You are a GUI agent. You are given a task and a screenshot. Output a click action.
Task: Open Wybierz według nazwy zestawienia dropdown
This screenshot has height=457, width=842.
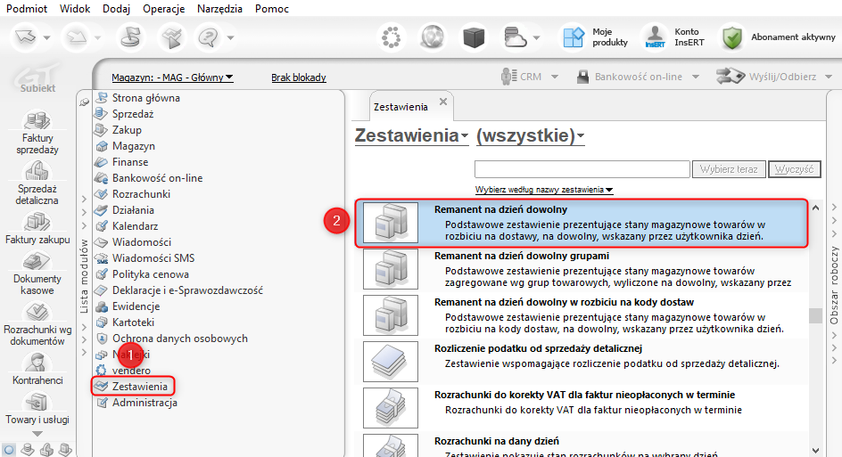(544, 190)
